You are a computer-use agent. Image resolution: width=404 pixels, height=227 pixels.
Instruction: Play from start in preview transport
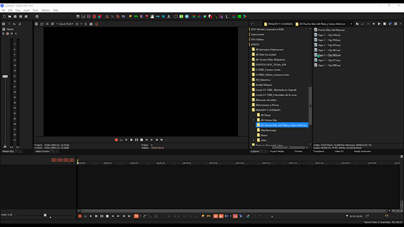(126, 140)
